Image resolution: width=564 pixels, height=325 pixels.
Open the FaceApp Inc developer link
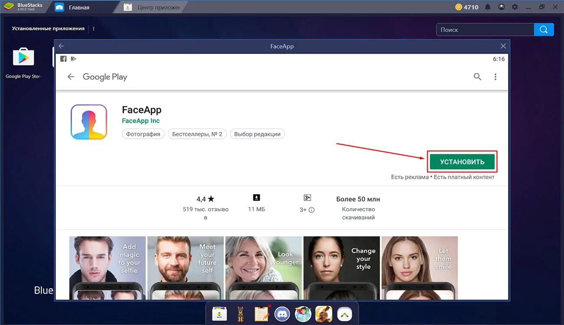141,120
